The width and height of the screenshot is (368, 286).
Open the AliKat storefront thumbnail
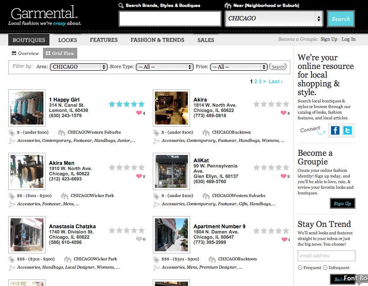click(171, 171)
